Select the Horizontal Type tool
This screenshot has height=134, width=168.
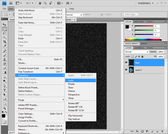(x=5, y=90)
